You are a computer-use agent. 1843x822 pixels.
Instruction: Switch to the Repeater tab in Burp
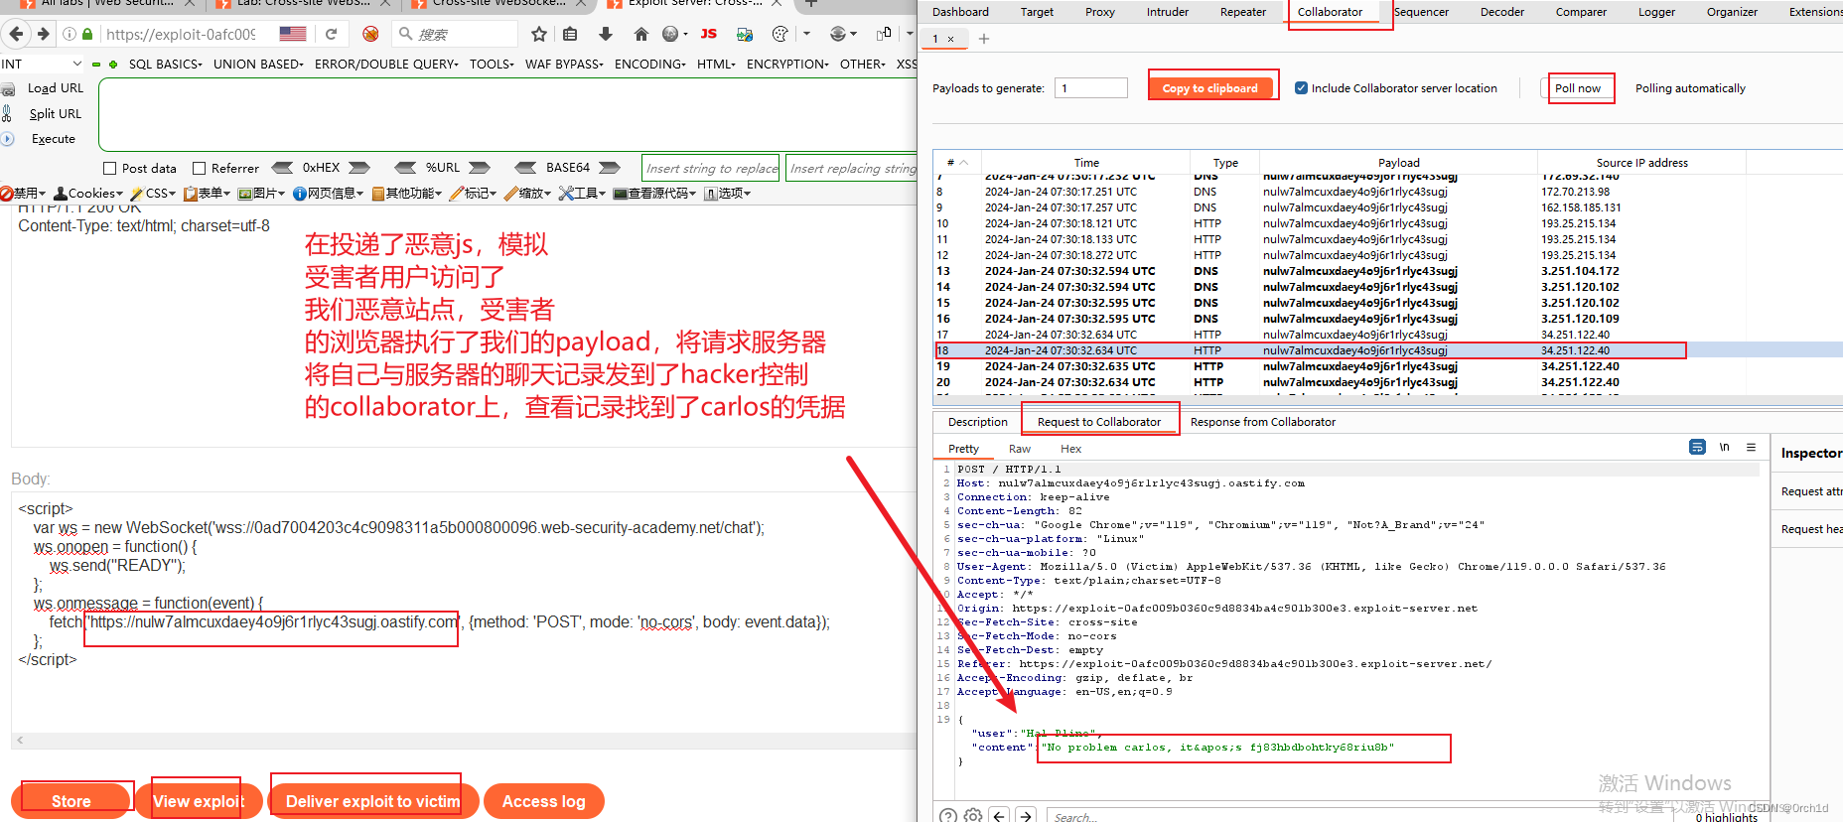1243,12
